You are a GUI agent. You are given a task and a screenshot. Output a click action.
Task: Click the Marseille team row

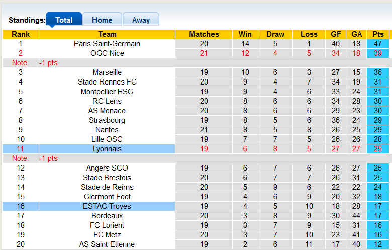click(107, 72)
